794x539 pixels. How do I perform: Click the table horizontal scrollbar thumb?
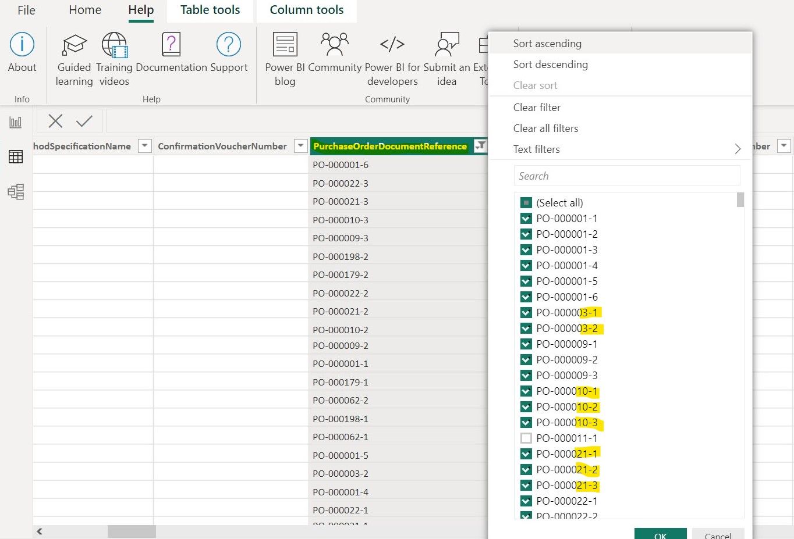click(x=132, y=531)
